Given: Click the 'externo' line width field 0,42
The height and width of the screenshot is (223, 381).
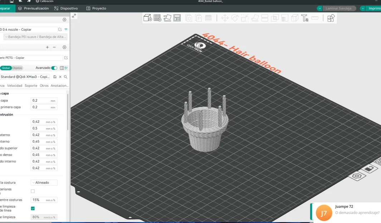Looking at the screenshot, I should [x=44, y=135].
